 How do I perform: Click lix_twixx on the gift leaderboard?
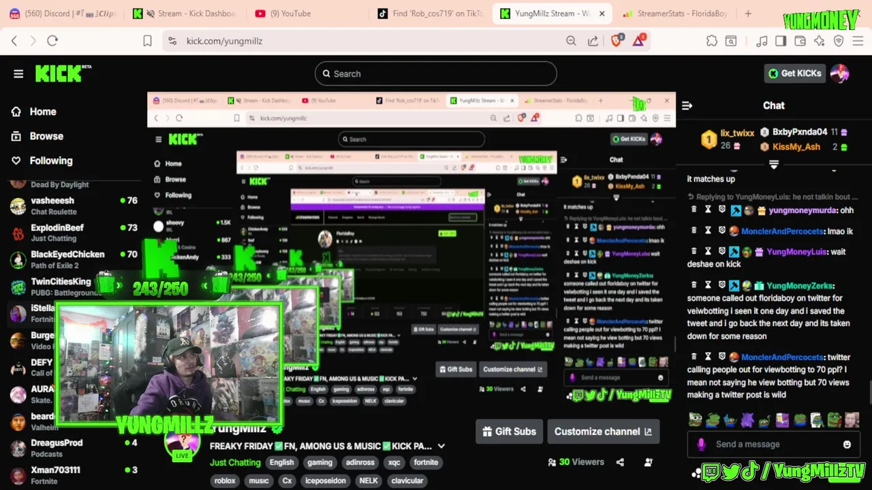coord(737,133)
